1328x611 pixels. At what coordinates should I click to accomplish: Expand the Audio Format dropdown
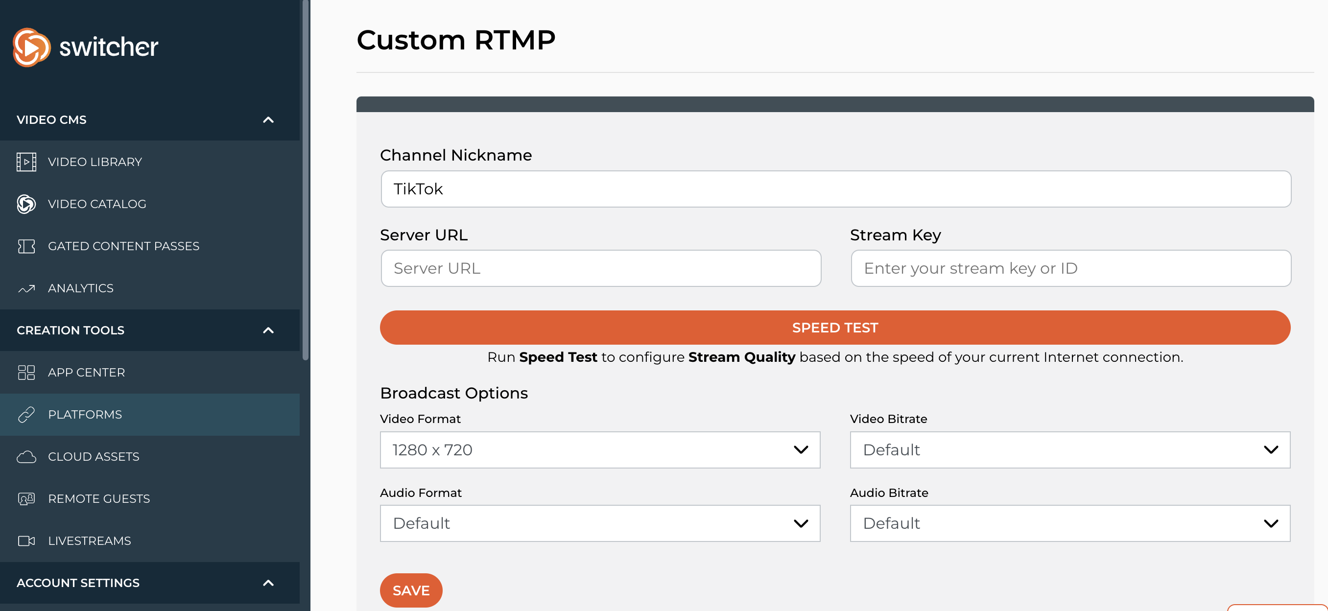pyautogui.click(x=600, y=523)
